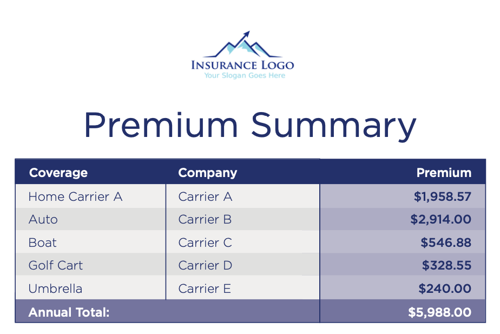Viewport: 500px width, 334px height.
Task: Select the Company column header
Action: [208, 173]
